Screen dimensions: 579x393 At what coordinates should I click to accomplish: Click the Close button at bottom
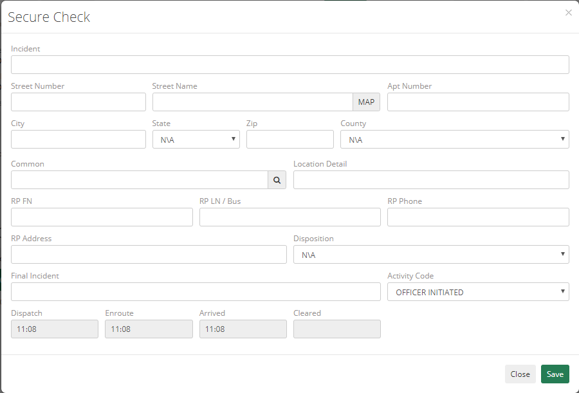click(x=520, y=374)
